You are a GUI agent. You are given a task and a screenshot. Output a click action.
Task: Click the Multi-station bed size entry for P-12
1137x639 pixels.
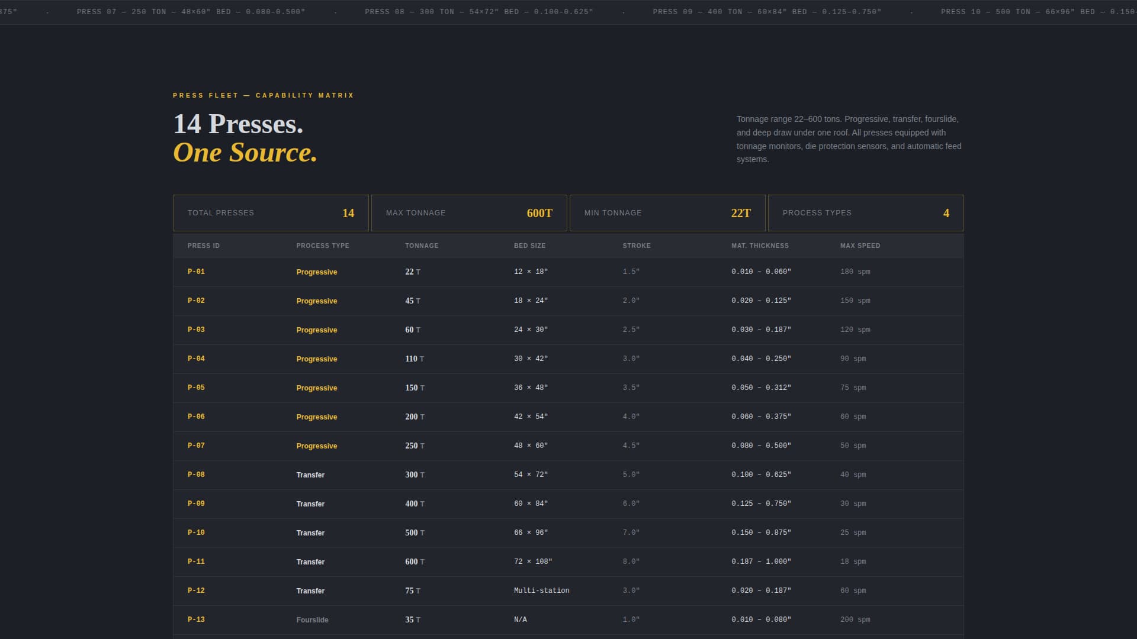[542, 590]
